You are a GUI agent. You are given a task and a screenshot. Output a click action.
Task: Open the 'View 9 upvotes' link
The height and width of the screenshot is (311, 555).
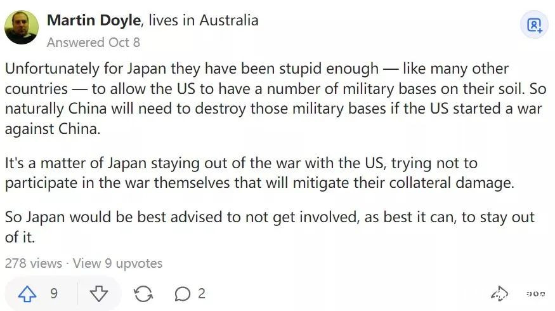117,263
